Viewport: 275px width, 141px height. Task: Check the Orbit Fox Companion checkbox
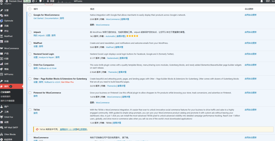coord(30,65)
